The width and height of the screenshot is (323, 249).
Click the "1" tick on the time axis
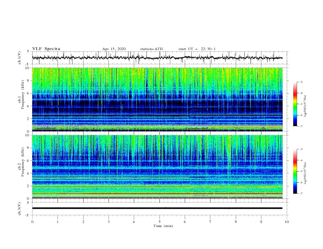tap(58, 222)
